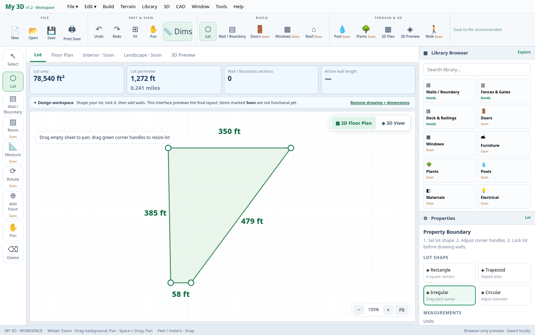Launch 3D Preview from toolbar

coord(410,31)
